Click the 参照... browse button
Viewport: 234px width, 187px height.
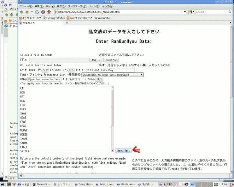[x=96, y=60]
